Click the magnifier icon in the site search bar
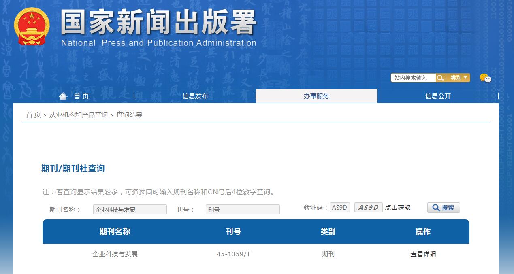 pos(440,78)
